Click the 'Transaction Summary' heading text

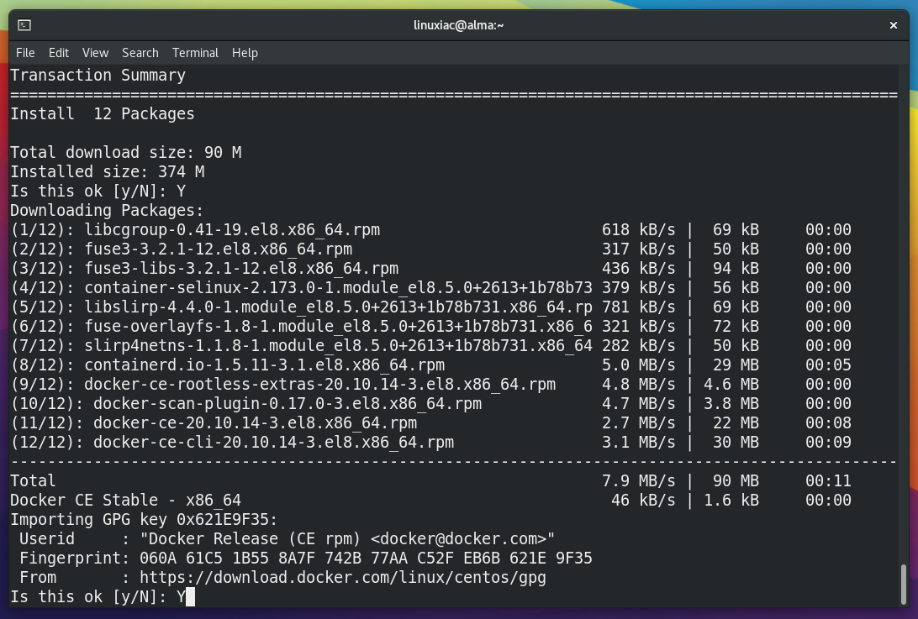[98, 76]
